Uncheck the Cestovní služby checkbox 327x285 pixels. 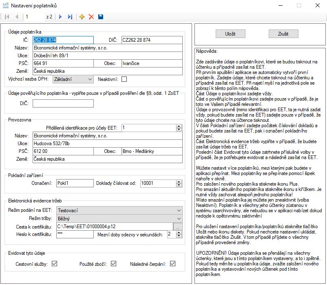(x=54, y=263)
